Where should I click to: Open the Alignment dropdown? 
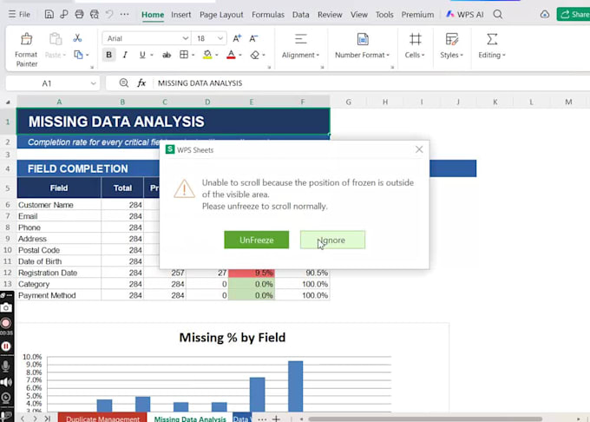tap(300, 46)
